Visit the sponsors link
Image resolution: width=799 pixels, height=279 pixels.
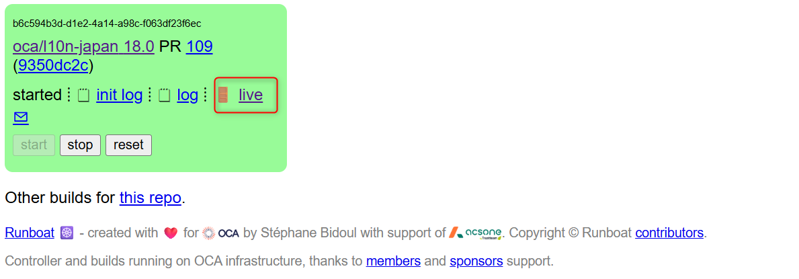(476, 262)
